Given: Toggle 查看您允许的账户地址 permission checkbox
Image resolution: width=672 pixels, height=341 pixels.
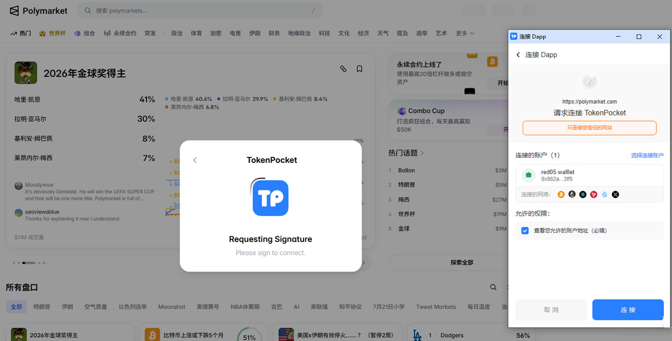Looking at the screenshot, I should pyautogui.click(x=525, y=231).
